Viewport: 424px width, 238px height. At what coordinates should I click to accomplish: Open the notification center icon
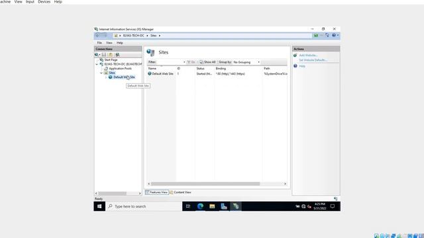pos(333,206)
